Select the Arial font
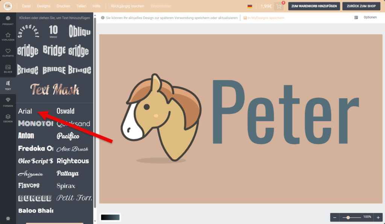This screenshot has height=224, width=385. (25, 111)
